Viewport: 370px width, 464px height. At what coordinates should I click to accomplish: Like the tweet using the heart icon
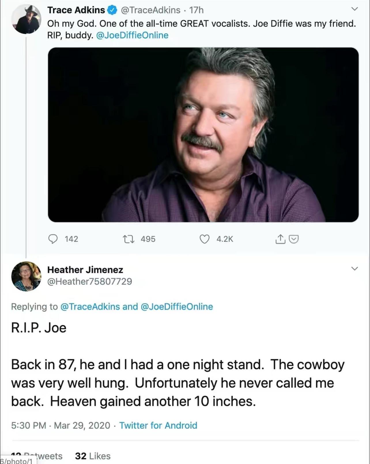(205, 239)
